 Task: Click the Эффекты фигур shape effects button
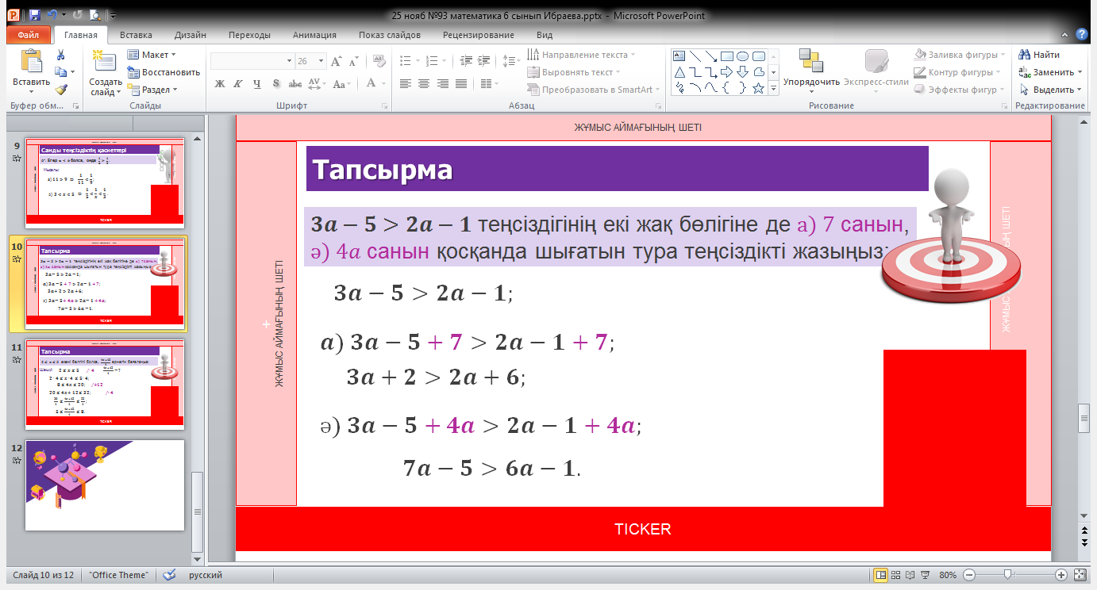959,90
